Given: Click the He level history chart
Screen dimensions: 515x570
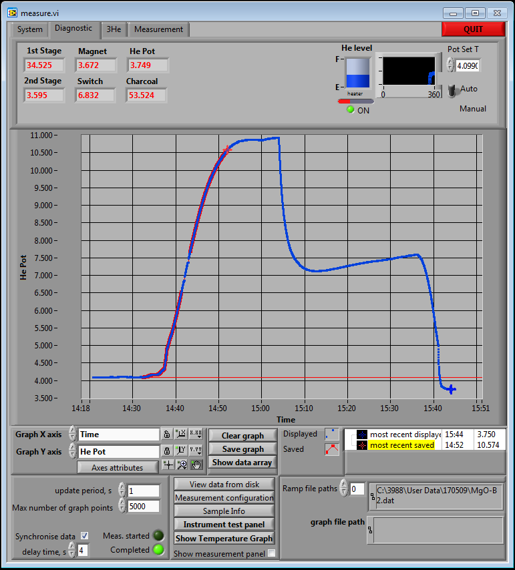Looking at the screenshot, I should pyautogui.click(x=409, y=71).
